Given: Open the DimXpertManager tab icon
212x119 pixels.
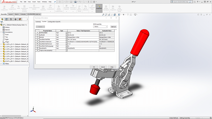Looking at the screenshot, I should pyautogui.click(x=15, y=19).
